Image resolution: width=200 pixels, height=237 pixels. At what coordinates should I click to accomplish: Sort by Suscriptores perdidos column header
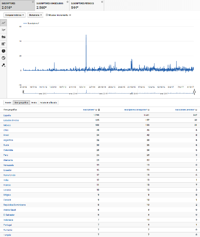185,110
